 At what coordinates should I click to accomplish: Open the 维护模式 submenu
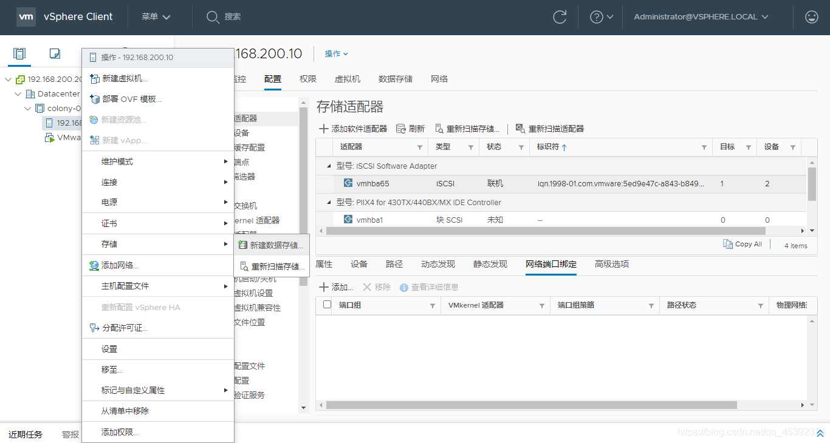tap(158, 162)
